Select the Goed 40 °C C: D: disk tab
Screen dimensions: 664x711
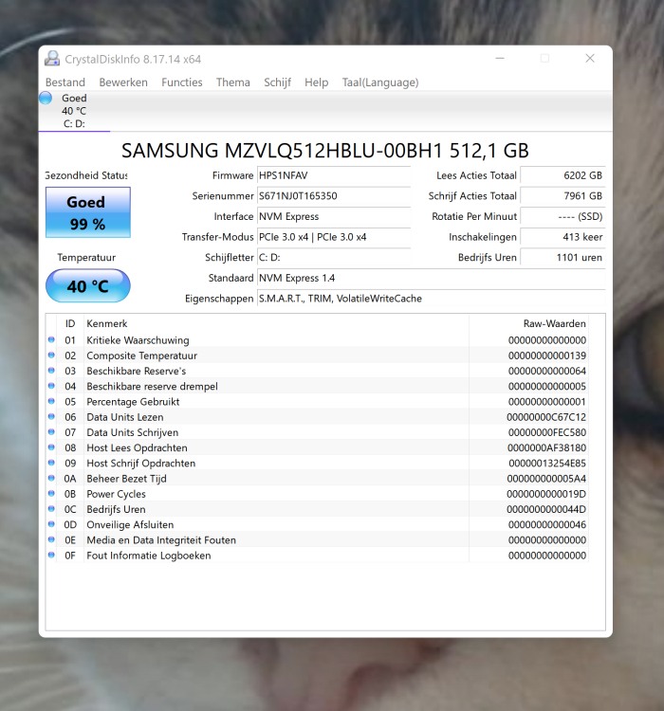click(74, 111)
